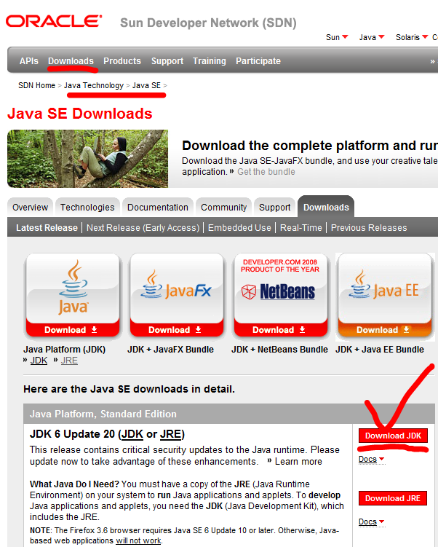Select Previous Releases sub-tab

click(x=369, y=228)
